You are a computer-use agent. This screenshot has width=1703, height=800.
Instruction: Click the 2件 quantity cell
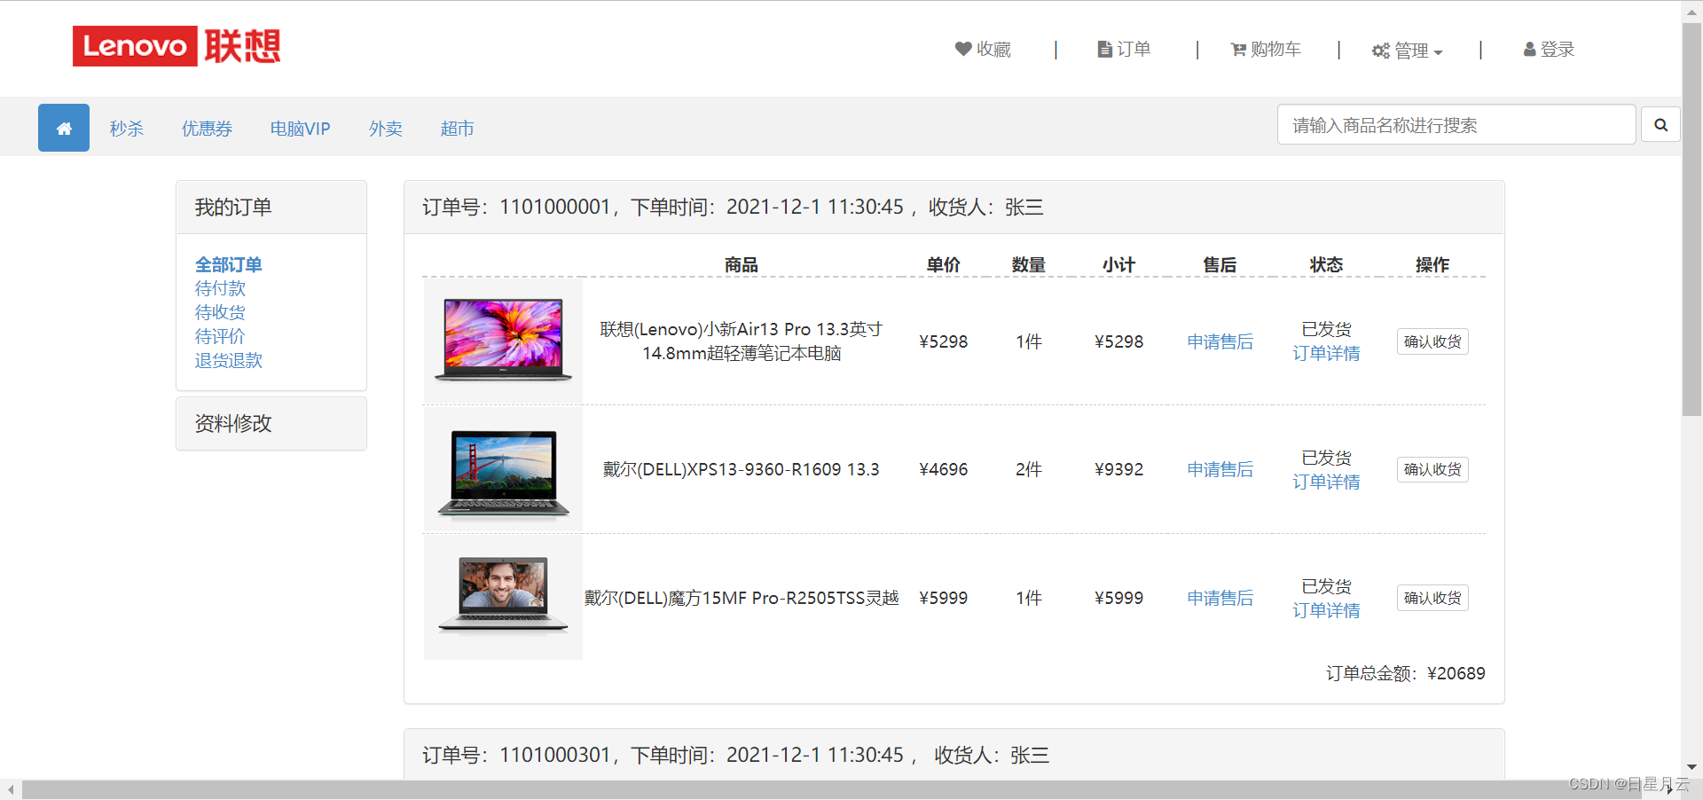(x=1029, y=469)
